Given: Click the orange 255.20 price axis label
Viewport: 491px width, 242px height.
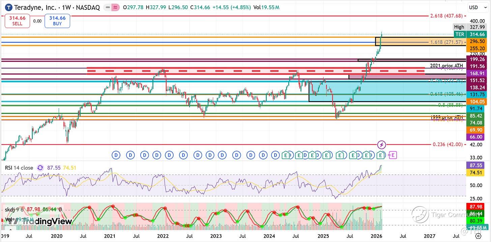Looking at the screenshot, I should coord(476,48).
